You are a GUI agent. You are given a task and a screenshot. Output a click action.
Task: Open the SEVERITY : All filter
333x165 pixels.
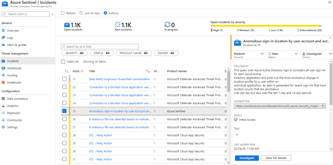click(75, 53)
